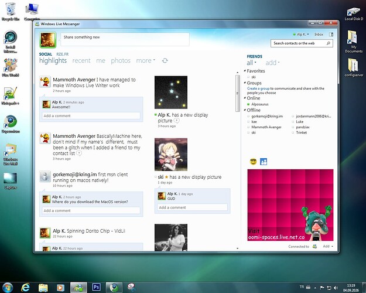
Task: Open the Alp K. status dropdown
Action: (301, 35)
